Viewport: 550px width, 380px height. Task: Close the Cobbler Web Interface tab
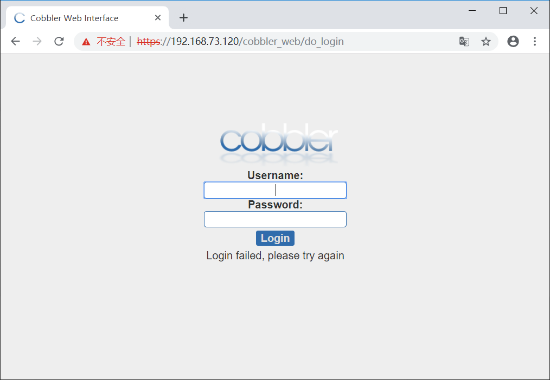(158, 17)
